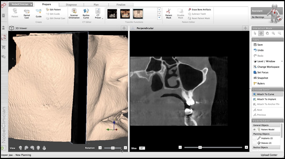The image size is (285, 159).
Task: Select the zoom magnifier interaction mode
Action: pyautogui.click(x=273, y=33)
